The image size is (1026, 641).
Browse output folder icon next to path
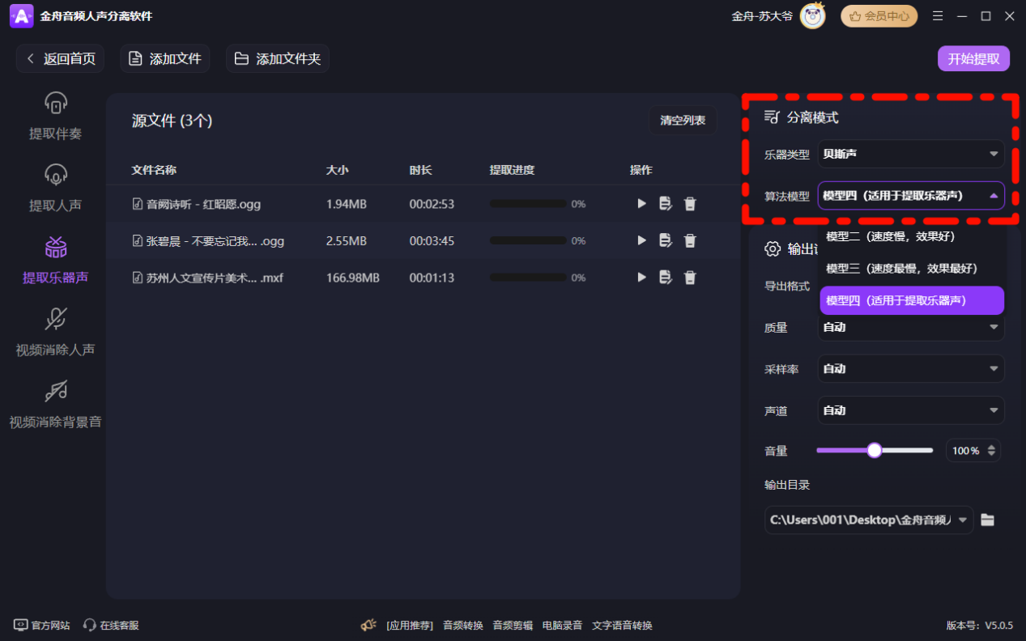click(987, 520)
